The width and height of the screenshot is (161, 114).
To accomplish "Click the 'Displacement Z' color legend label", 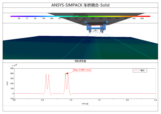I will coord(80,14).
